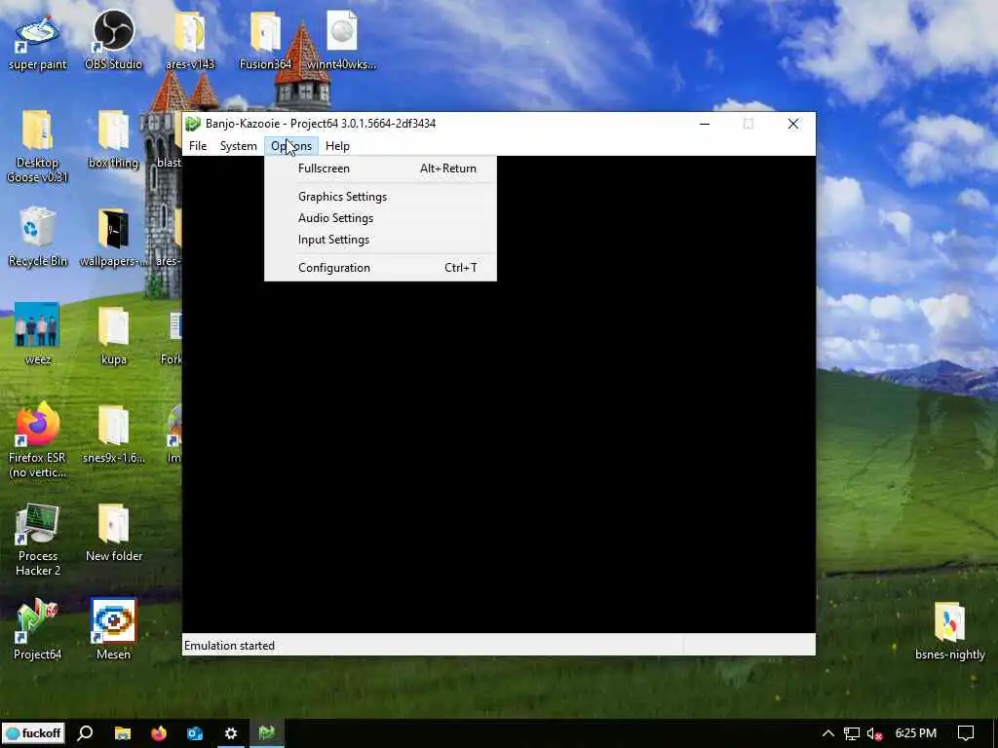Open muted volume tray icon
Screen dimensions: 998x748
874,734
